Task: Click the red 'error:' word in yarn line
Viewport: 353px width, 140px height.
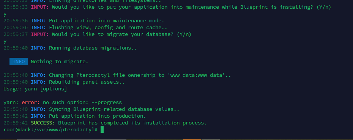Action: [x=31, y=103]
